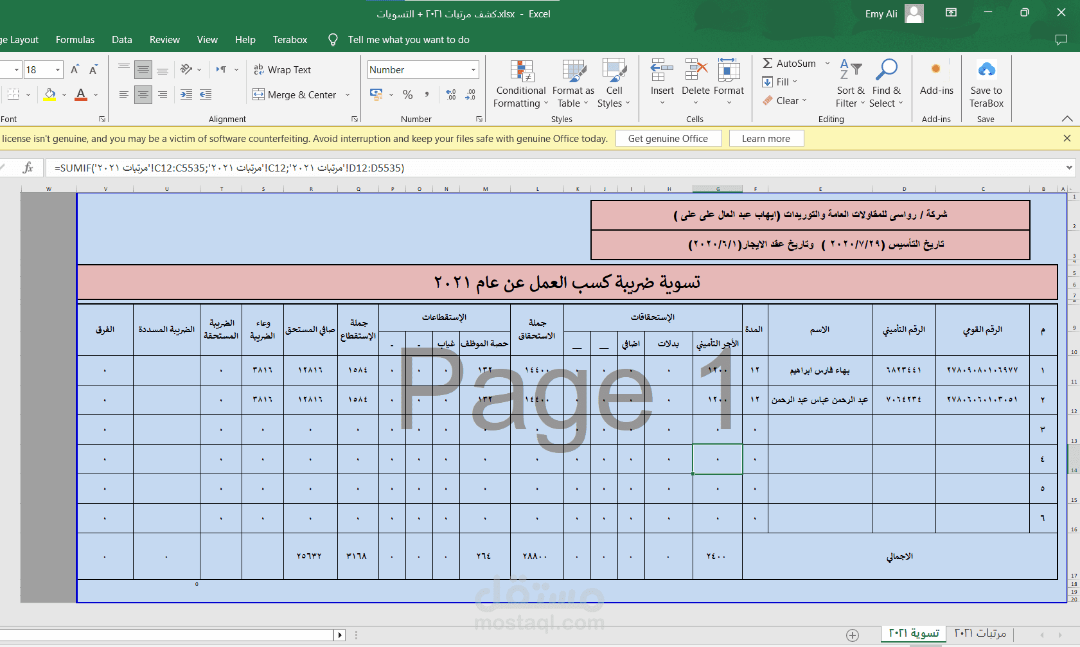Click the text direction icon
The image size is (1080, 647).
tap(222, 69)
